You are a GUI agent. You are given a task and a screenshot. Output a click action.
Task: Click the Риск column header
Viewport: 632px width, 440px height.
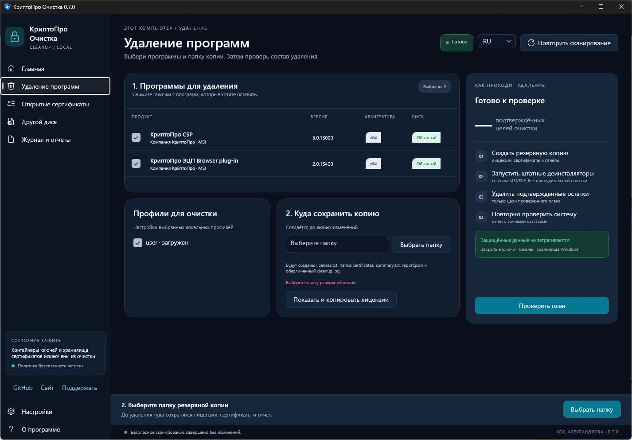click(418, 117)
